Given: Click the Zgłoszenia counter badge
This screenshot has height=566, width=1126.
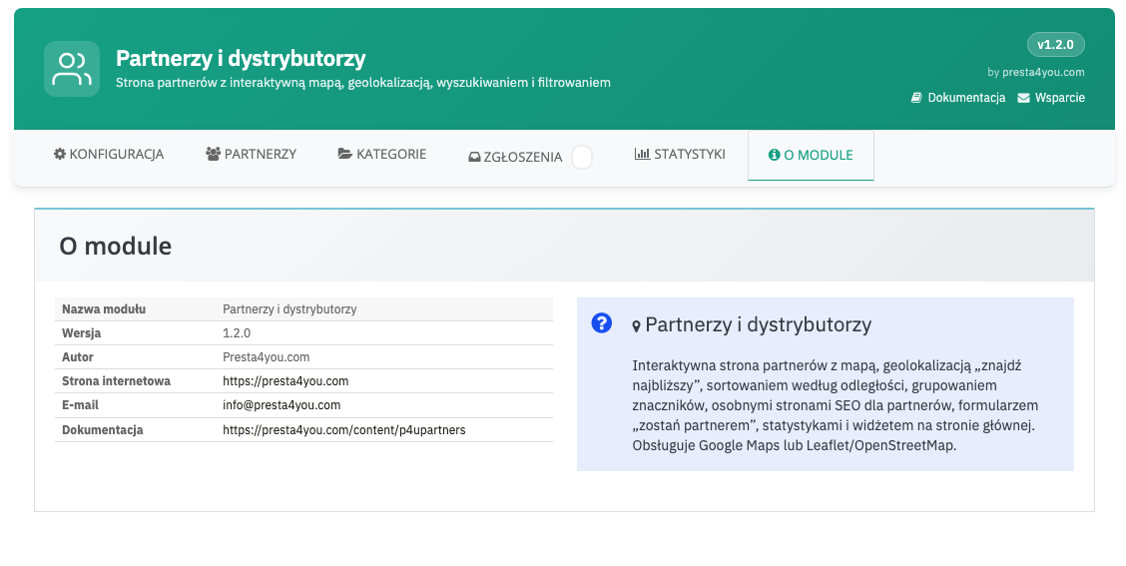Looking at the screenshot, I should (x=582, y=157).
